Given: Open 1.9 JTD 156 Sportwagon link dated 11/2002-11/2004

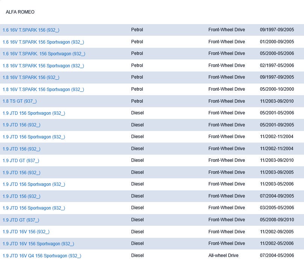Looking at the screenshot, I should point(34,137).
